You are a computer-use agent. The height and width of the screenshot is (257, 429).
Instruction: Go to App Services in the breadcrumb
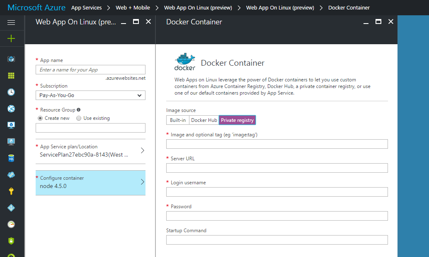tap(86, 8)
